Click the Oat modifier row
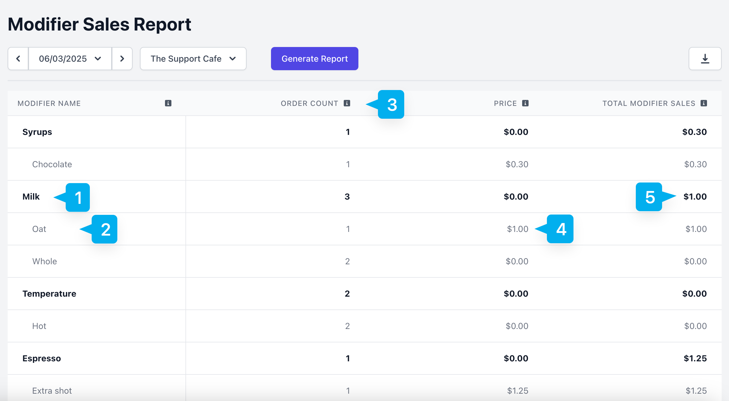The height and width of the screenshot is (401, 729). click(39, 229)
